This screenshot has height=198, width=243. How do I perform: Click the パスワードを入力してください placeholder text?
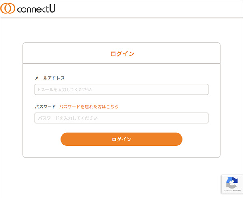[x=68, y=118]
